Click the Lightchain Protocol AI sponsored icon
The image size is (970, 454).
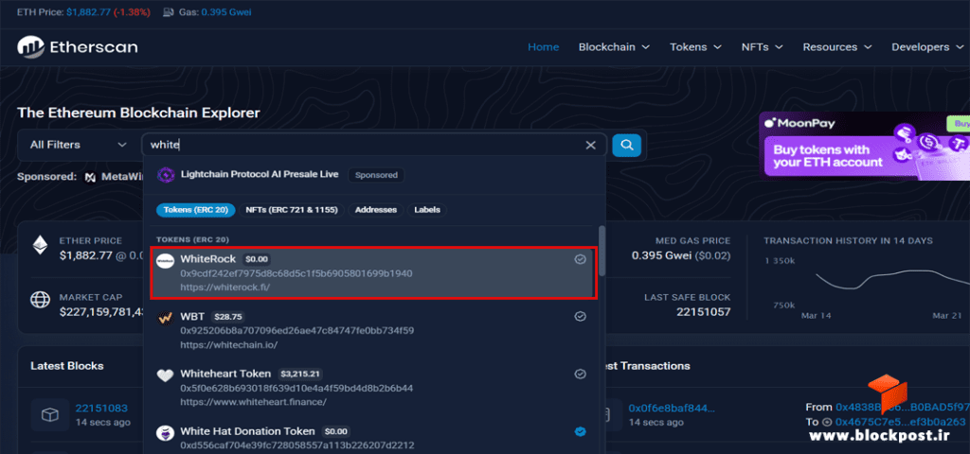coord(166,175)
